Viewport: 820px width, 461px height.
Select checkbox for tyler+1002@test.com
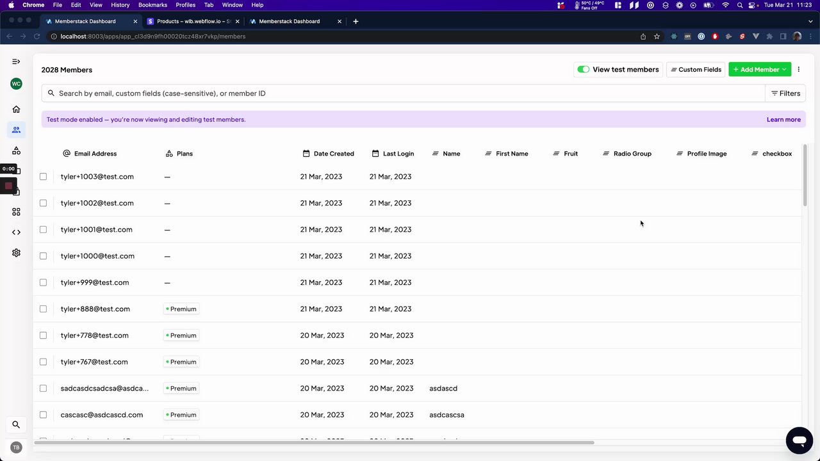coord(43,203)
